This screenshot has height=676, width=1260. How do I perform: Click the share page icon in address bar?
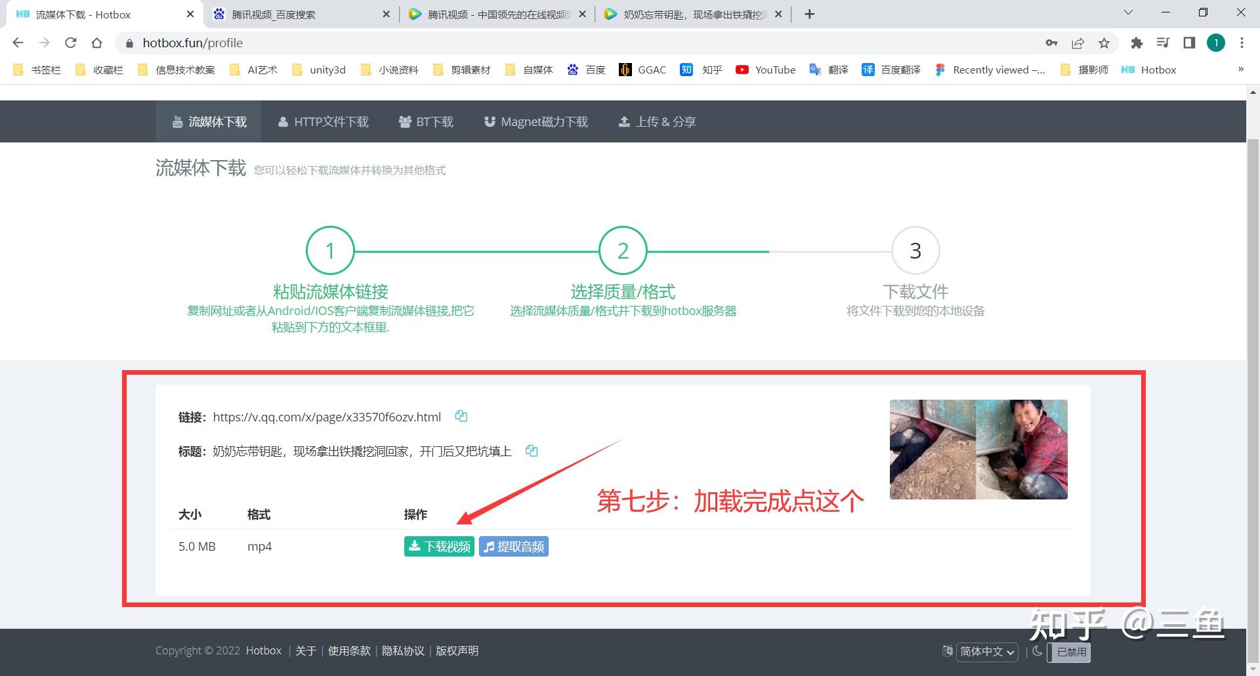(1078, 43)
